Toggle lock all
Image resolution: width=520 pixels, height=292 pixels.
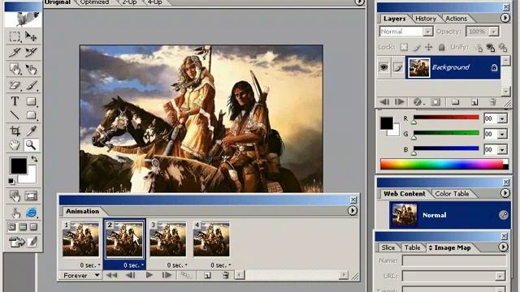(441, 47)
